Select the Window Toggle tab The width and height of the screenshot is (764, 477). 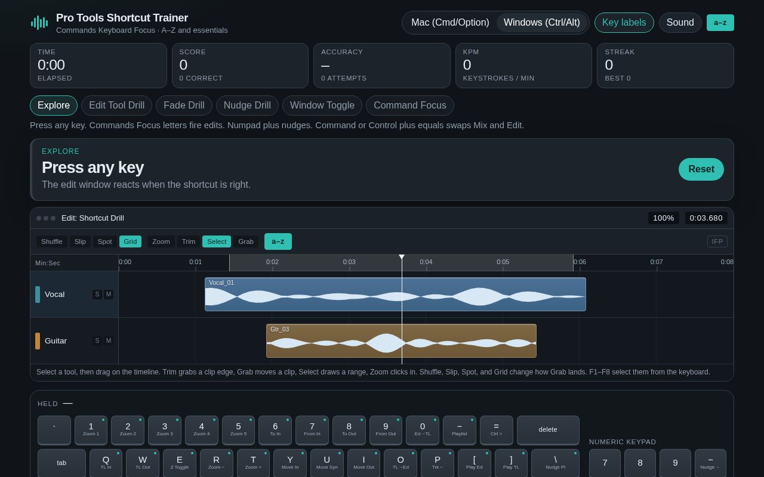point(322,106)
